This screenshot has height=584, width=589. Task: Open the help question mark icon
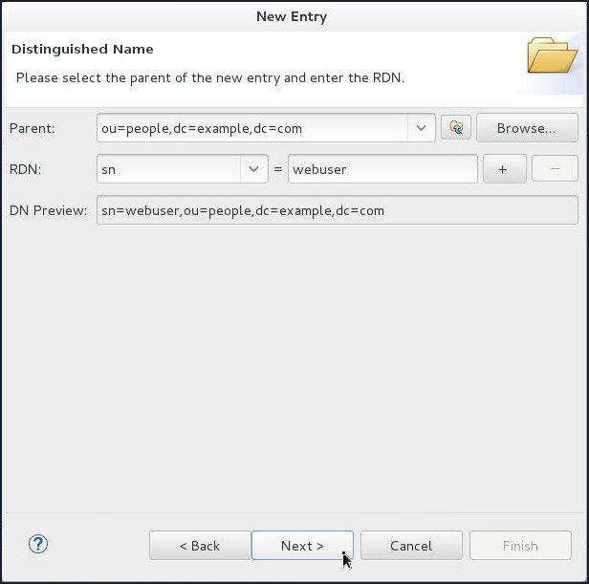click(38, 545)
